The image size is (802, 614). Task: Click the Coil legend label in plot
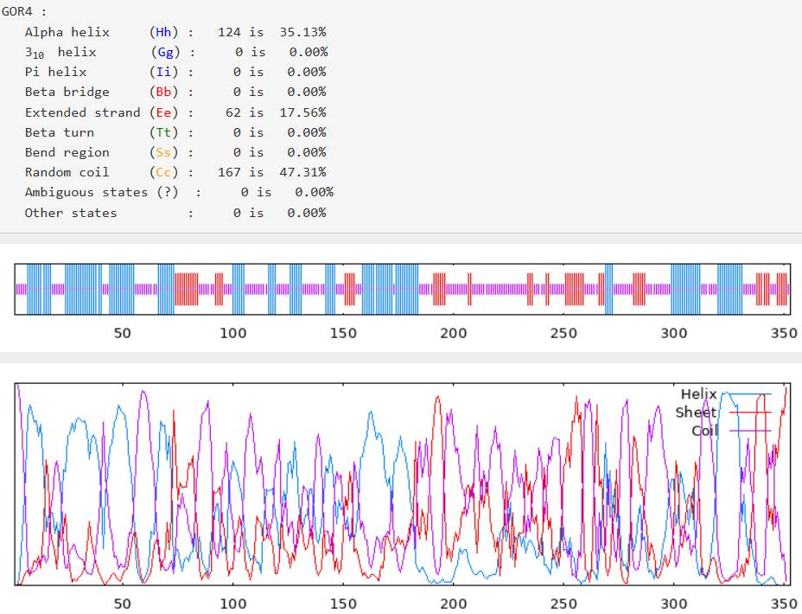tap(703, 430)
